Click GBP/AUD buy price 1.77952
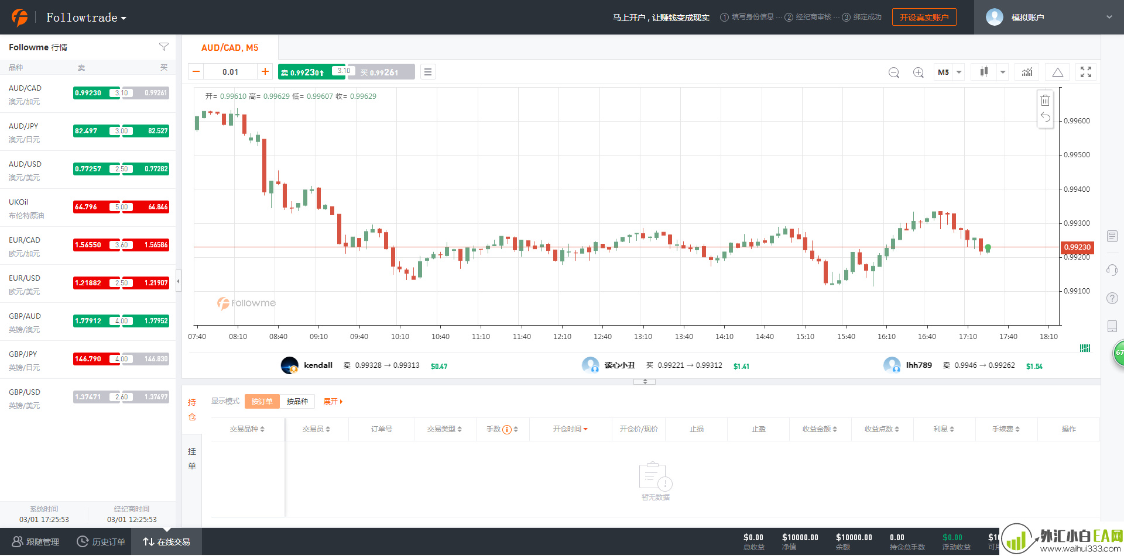The height and width of the screenshot is (556, 1124). pos(146,321)
